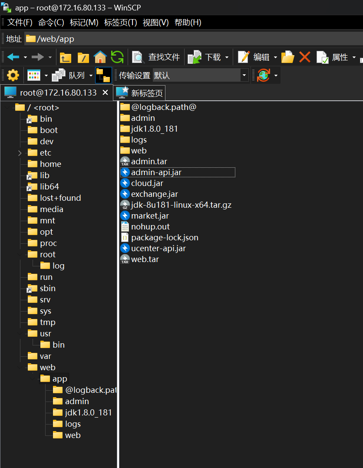Select the / <root> tree node
Viewport: 363px width, 468px height.
tap(37, 107)
